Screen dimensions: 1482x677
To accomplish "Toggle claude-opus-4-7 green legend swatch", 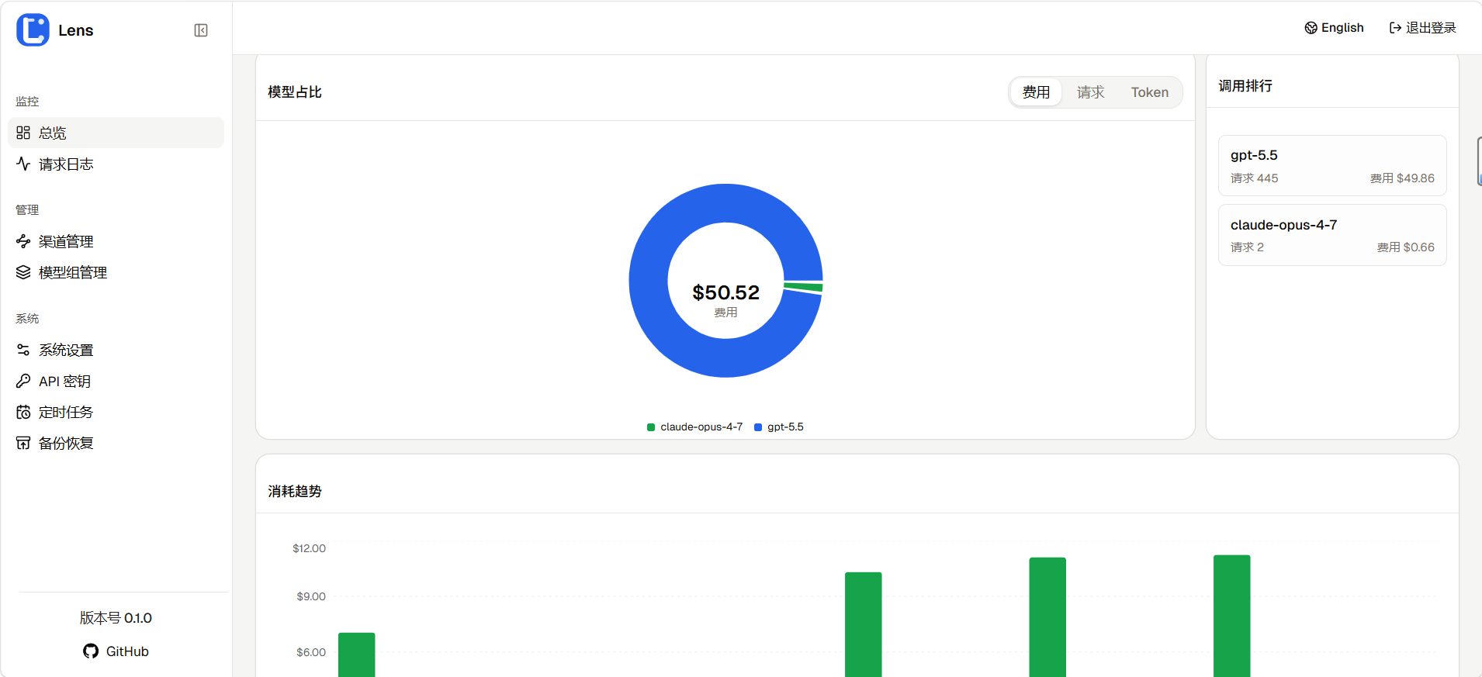I will [651, 427].
